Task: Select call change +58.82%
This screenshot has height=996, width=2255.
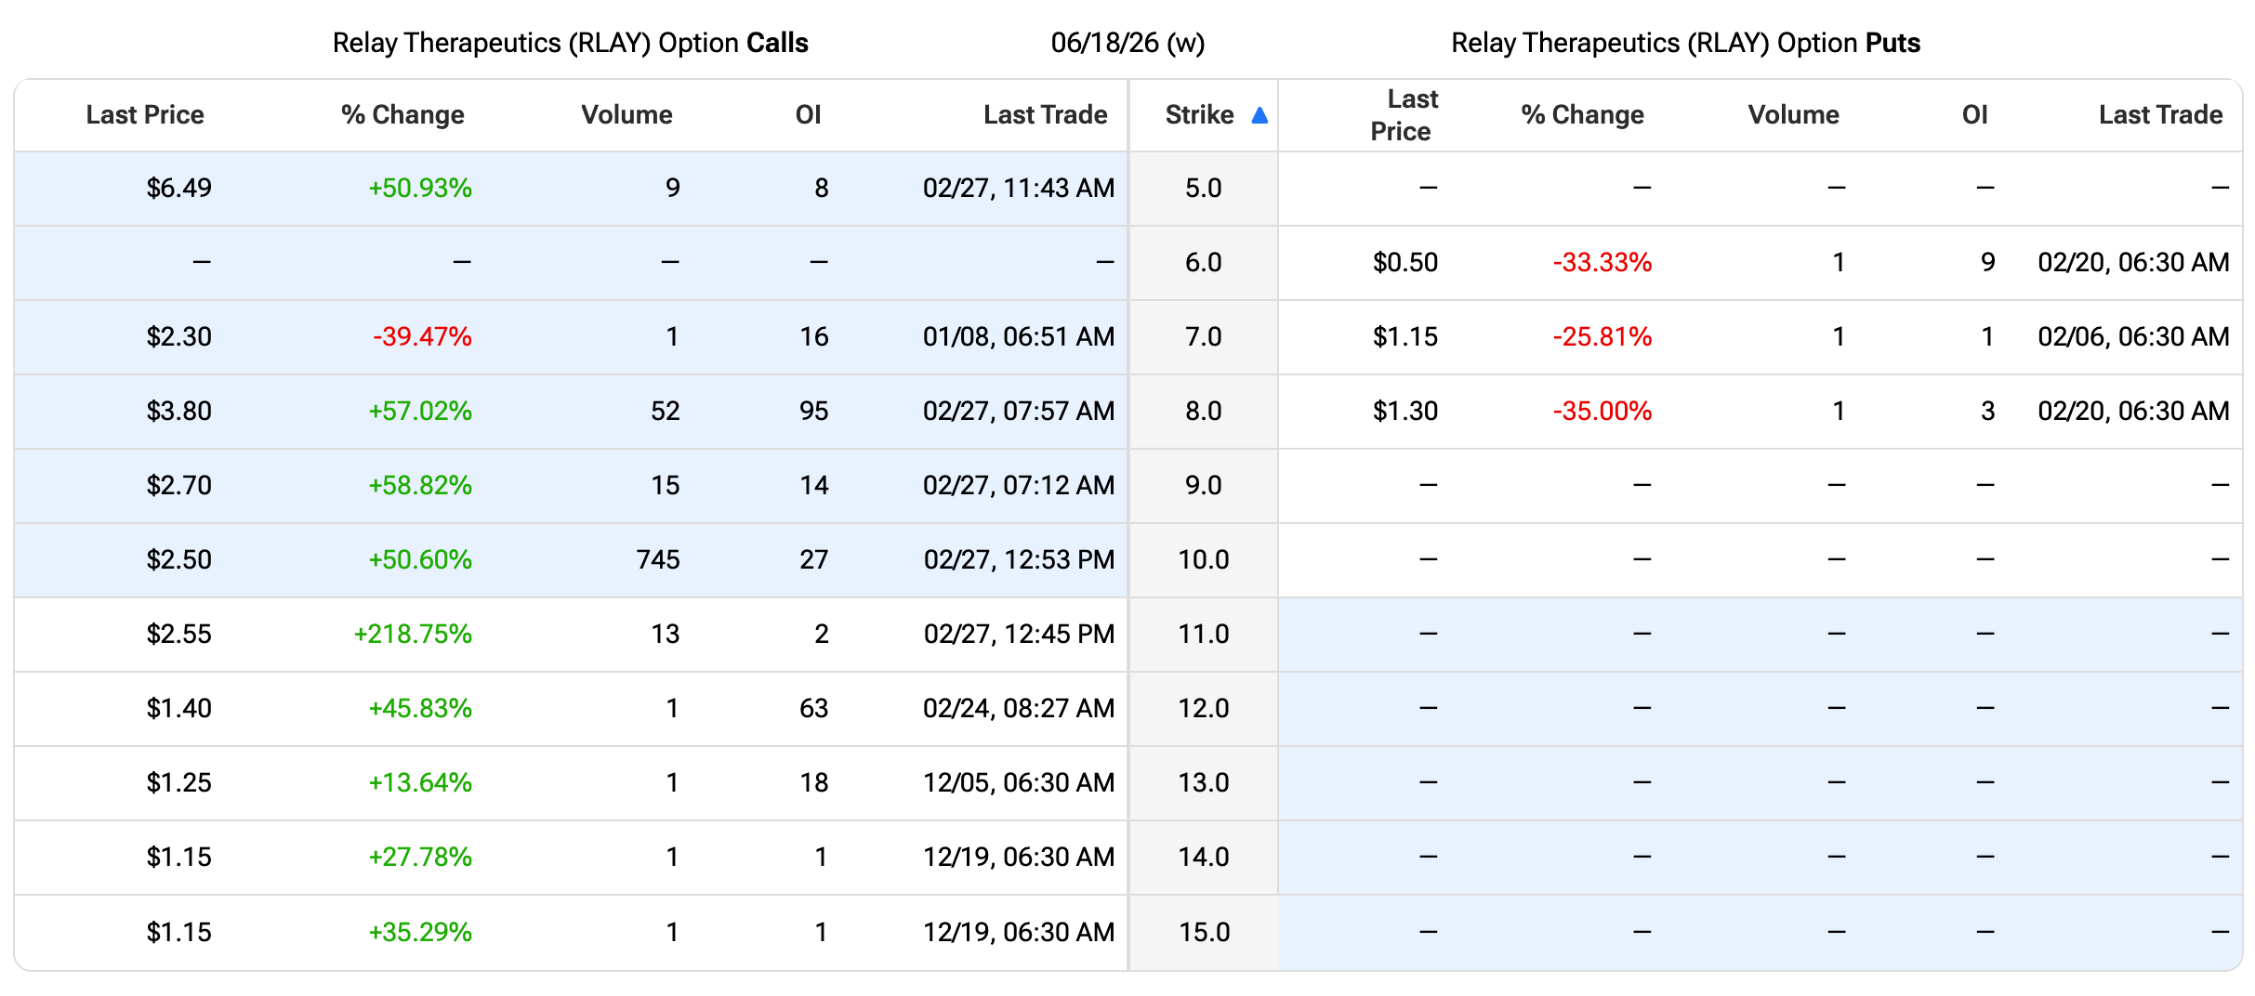Action: click(x=420, y=486)
